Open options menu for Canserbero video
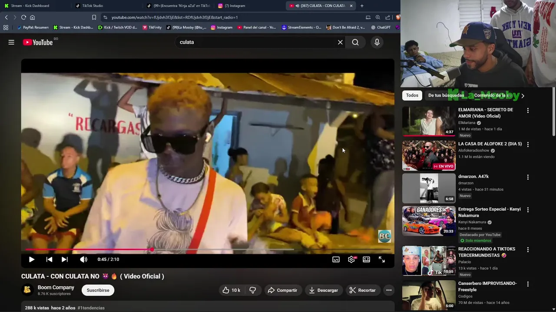Image resolution: width=556 pixels, height=312 pixels. pyautogui.click(x=528, y=284)
